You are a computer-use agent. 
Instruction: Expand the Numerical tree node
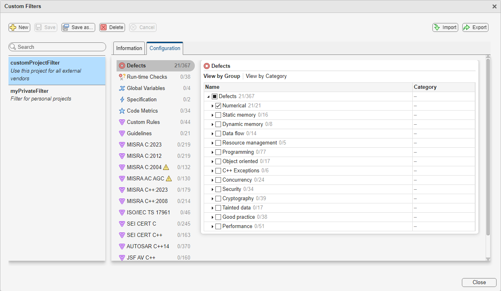click(x=212, y=105)
